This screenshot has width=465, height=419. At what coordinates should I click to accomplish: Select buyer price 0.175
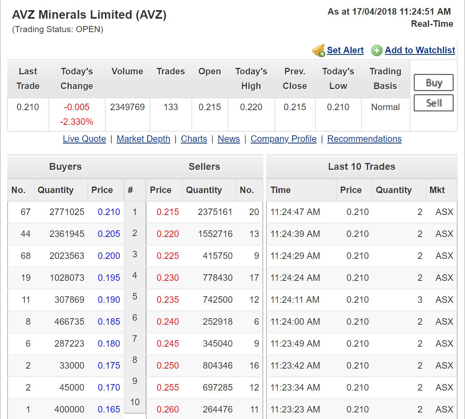tap(109, 366)
